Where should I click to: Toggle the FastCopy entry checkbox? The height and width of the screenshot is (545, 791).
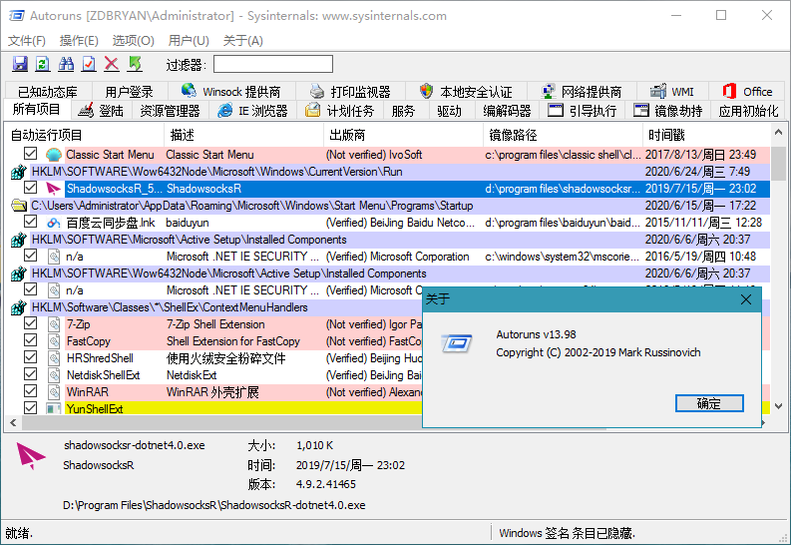(31, 341)
